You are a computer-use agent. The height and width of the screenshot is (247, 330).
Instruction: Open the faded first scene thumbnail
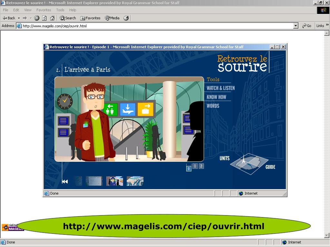[x=78, y=181]
